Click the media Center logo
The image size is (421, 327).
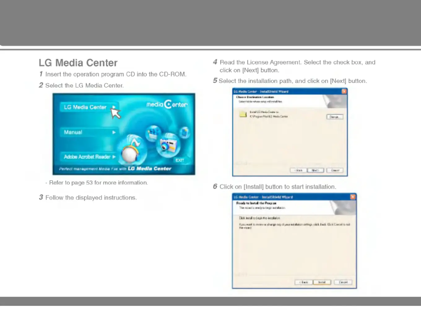pyautogui.click(x=167, y=104)
